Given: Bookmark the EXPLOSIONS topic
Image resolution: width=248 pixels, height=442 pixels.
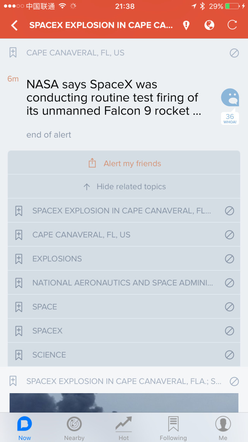Looking at the screenshot, I should coord(19,259).
